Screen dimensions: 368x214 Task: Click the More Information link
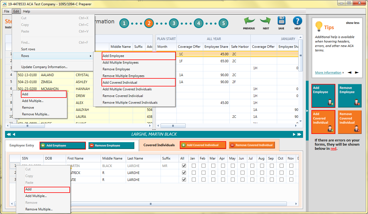coord(328,73)
